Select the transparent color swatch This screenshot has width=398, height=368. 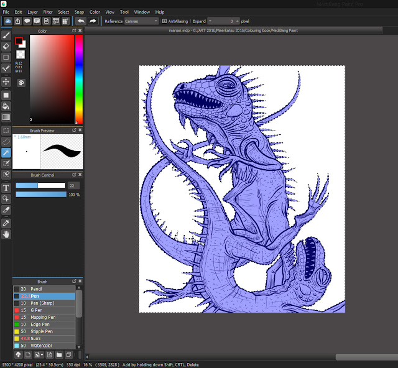point(21,55)
